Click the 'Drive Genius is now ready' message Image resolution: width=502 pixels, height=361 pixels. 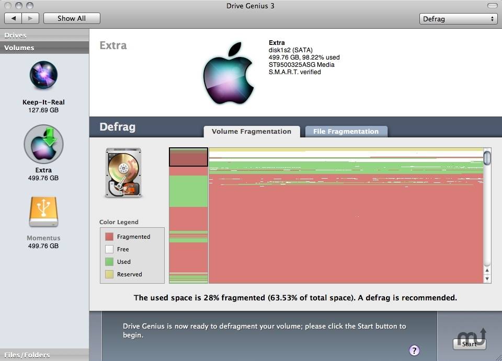[x=265, y=331]
